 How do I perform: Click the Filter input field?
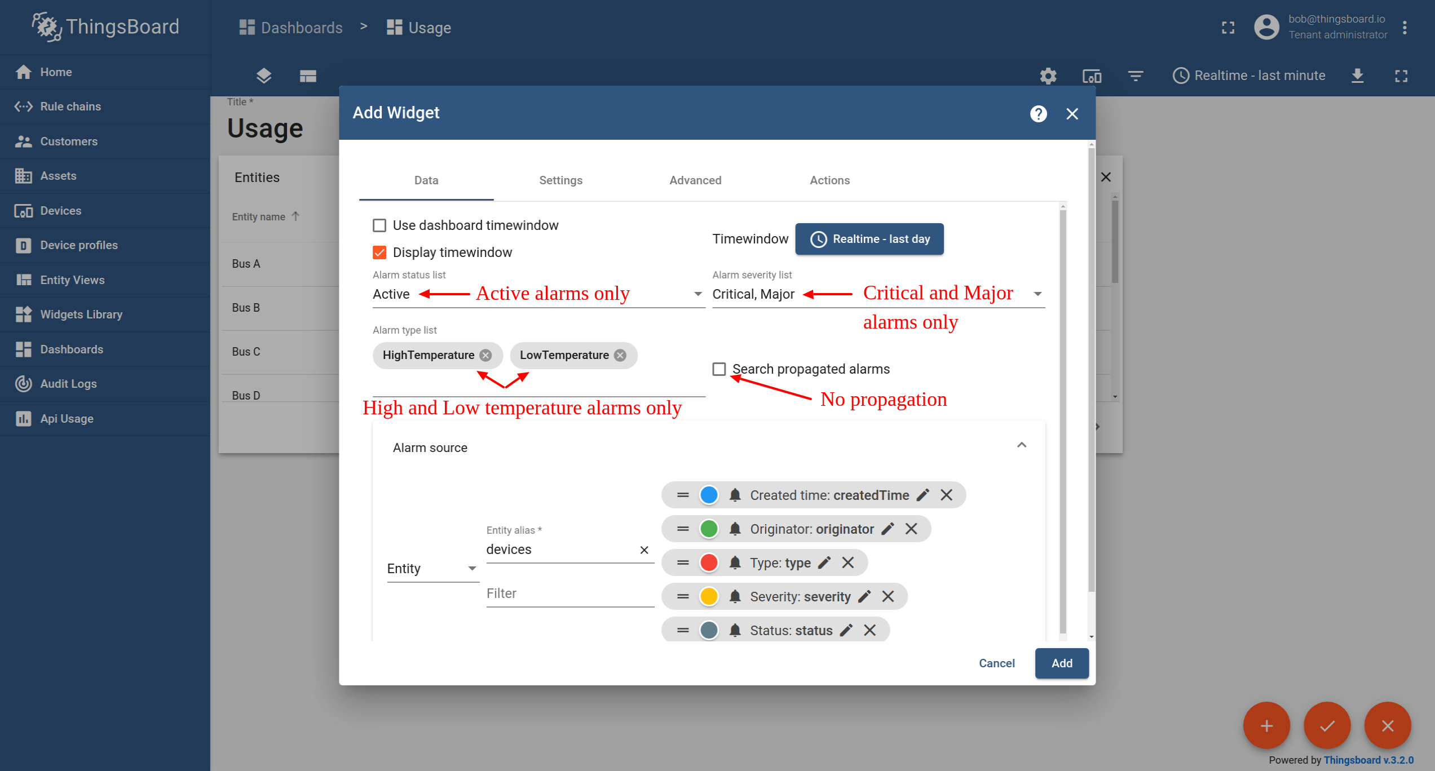pyautogui.click(x=569, y=593)
